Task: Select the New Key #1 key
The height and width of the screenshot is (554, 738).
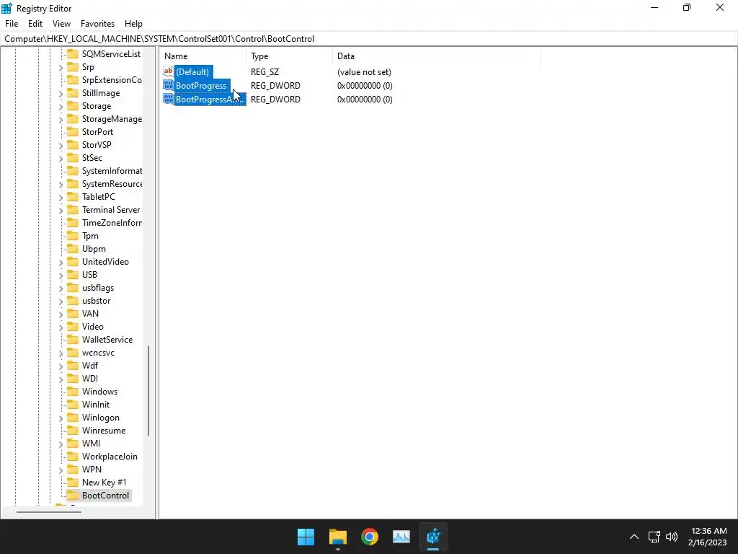Action: (104, 482)
